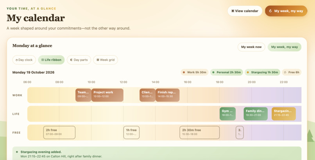
Task: Toggle to My week now view
Action: [251, 47]
